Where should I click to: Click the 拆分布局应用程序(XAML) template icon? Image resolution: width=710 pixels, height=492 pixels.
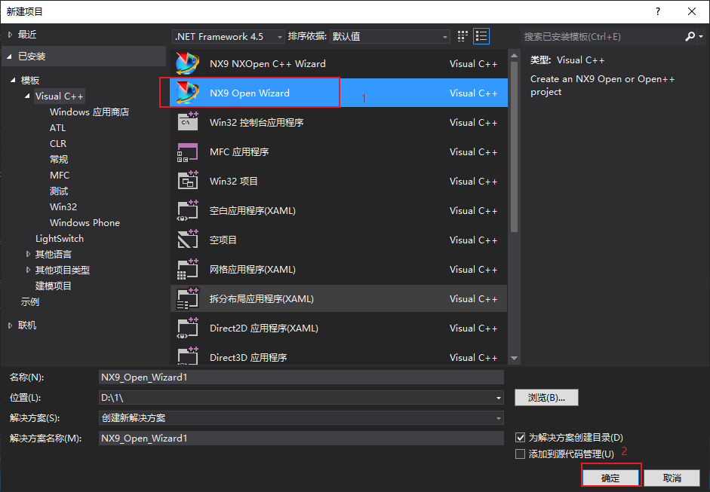(x=187, y=298)
